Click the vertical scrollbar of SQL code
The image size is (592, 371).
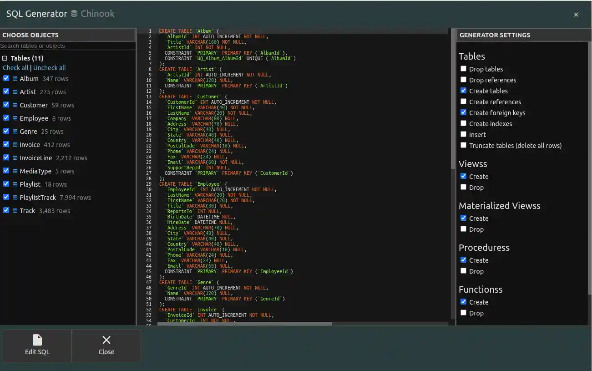[453, 100]
